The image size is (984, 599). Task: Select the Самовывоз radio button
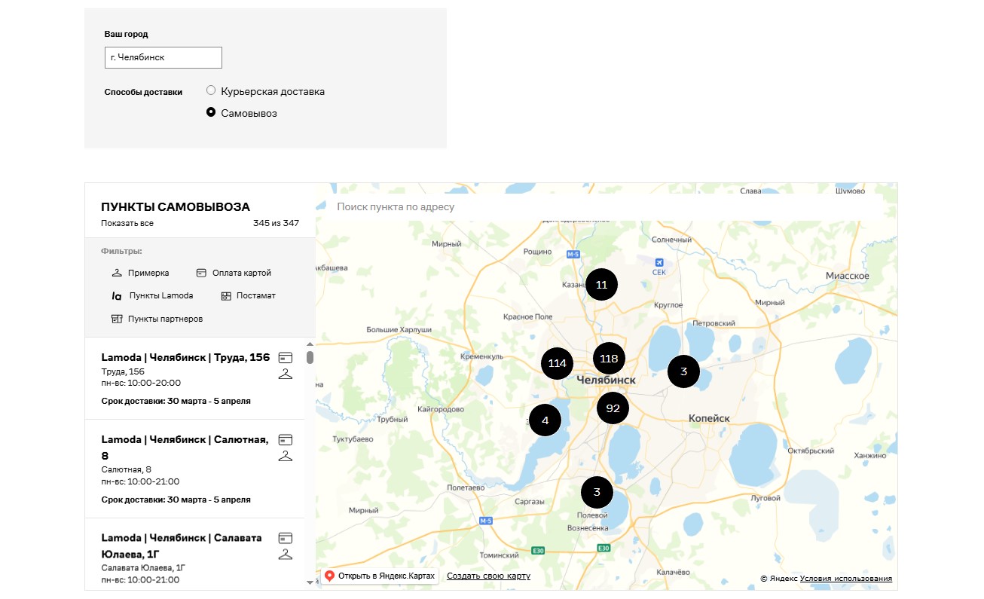211,112
